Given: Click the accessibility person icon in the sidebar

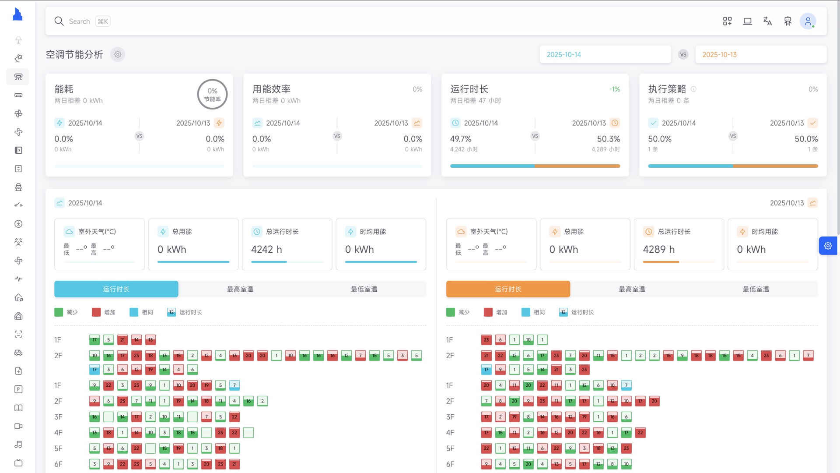Looking at the screenshot, I should [x=18, y=224].
